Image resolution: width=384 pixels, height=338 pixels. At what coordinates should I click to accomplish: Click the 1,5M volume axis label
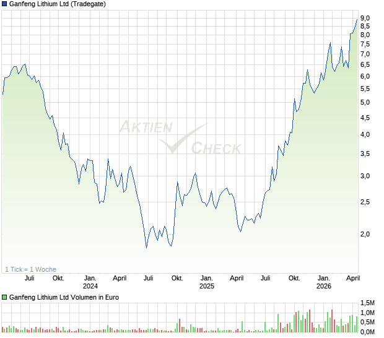tap(367, 303)
